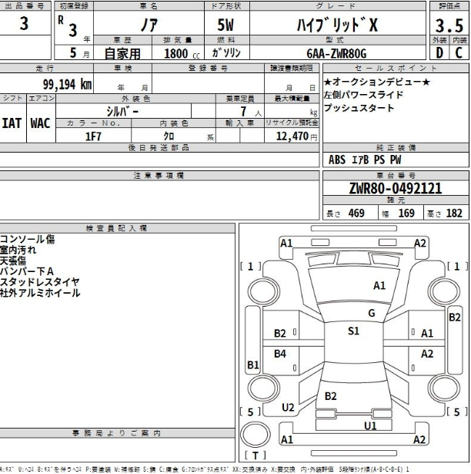Select the B1 damage marker on left side

pyautogui.click(x=252, y=365)
